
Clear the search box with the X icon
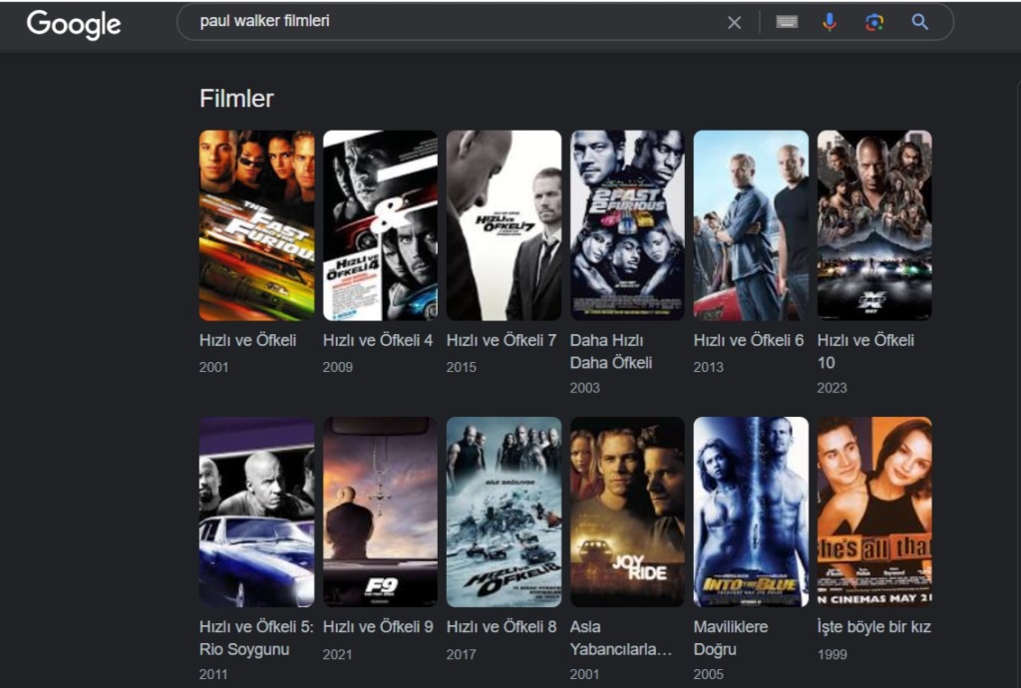[x=734, y=23]
